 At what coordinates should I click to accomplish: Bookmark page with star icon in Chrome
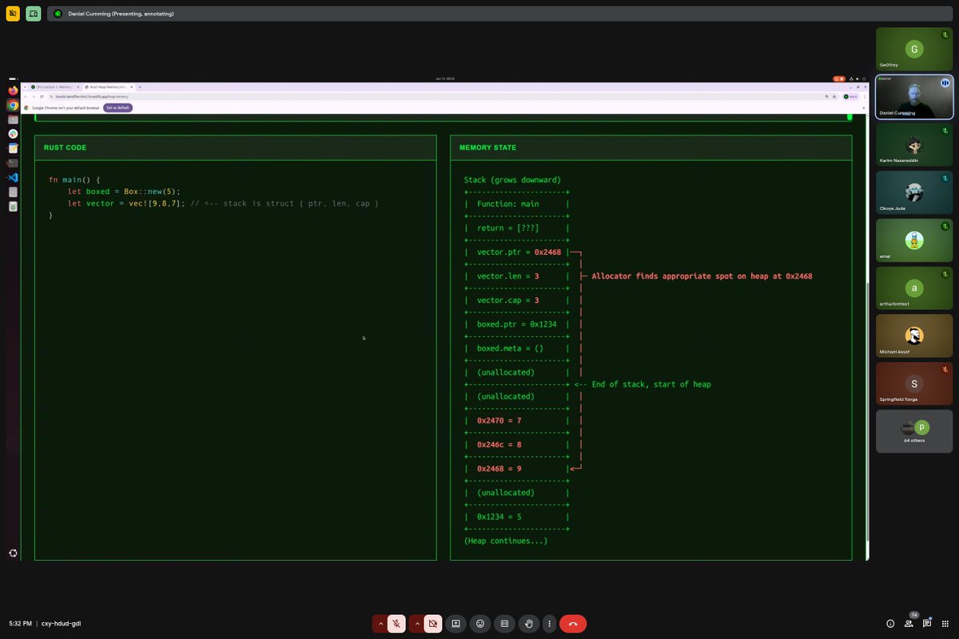(834, 97)
